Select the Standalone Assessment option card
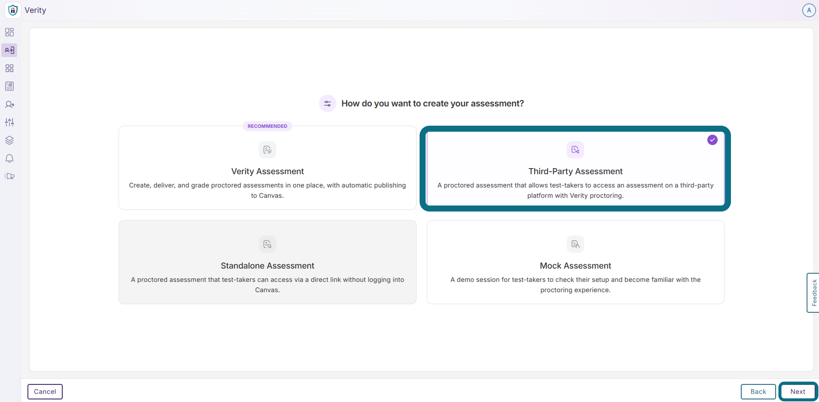819x402 pixels. 268,262
